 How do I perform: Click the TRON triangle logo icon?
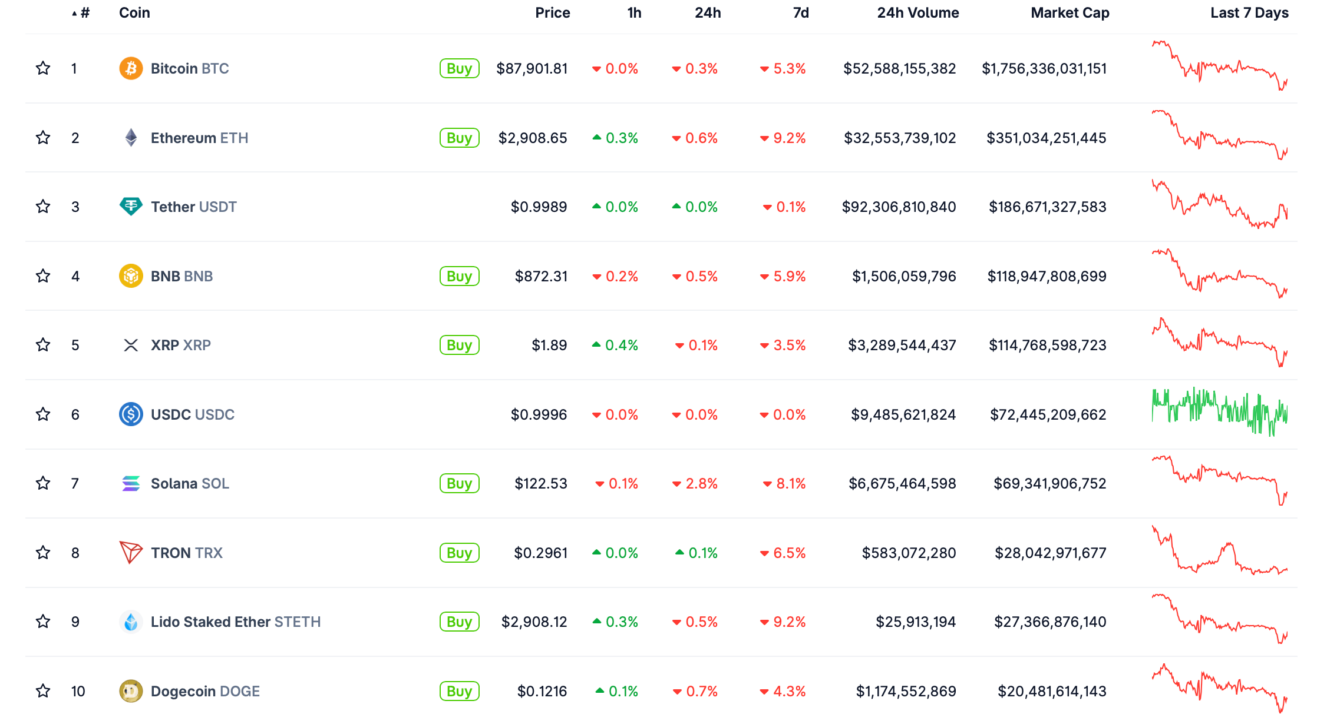(131, 553)
